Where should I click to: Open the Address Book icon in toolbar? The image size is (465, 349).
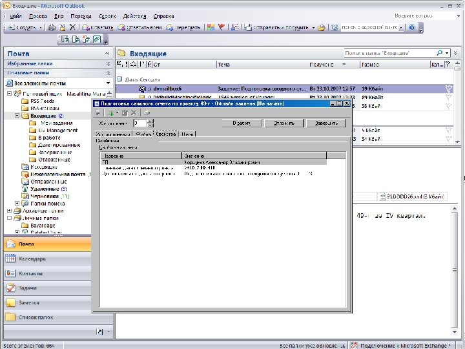click(335, 28)
